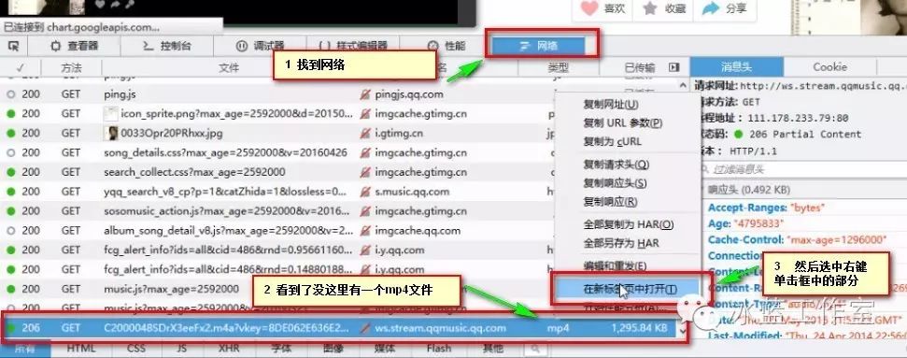Toggle the network details pane icon

(673, 68)
